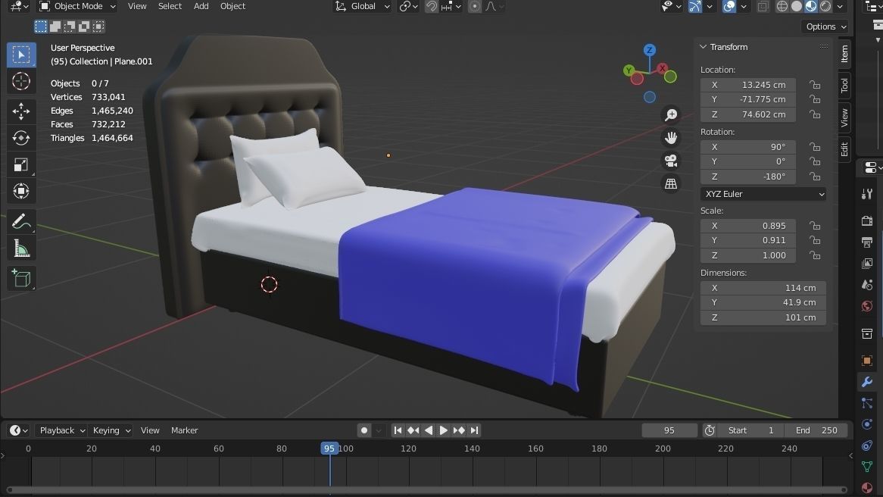Open the World properties globe tab
Screen dimensions: 883x497
pos(866,307)
